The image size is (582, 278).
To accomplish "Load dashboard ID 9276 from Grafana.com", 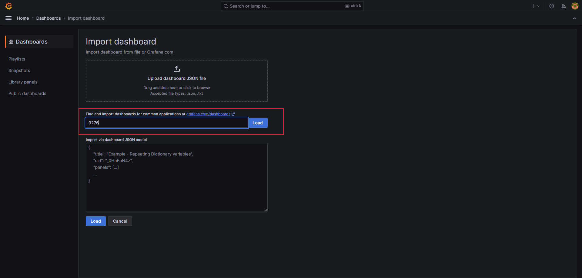I will [258, 123].
